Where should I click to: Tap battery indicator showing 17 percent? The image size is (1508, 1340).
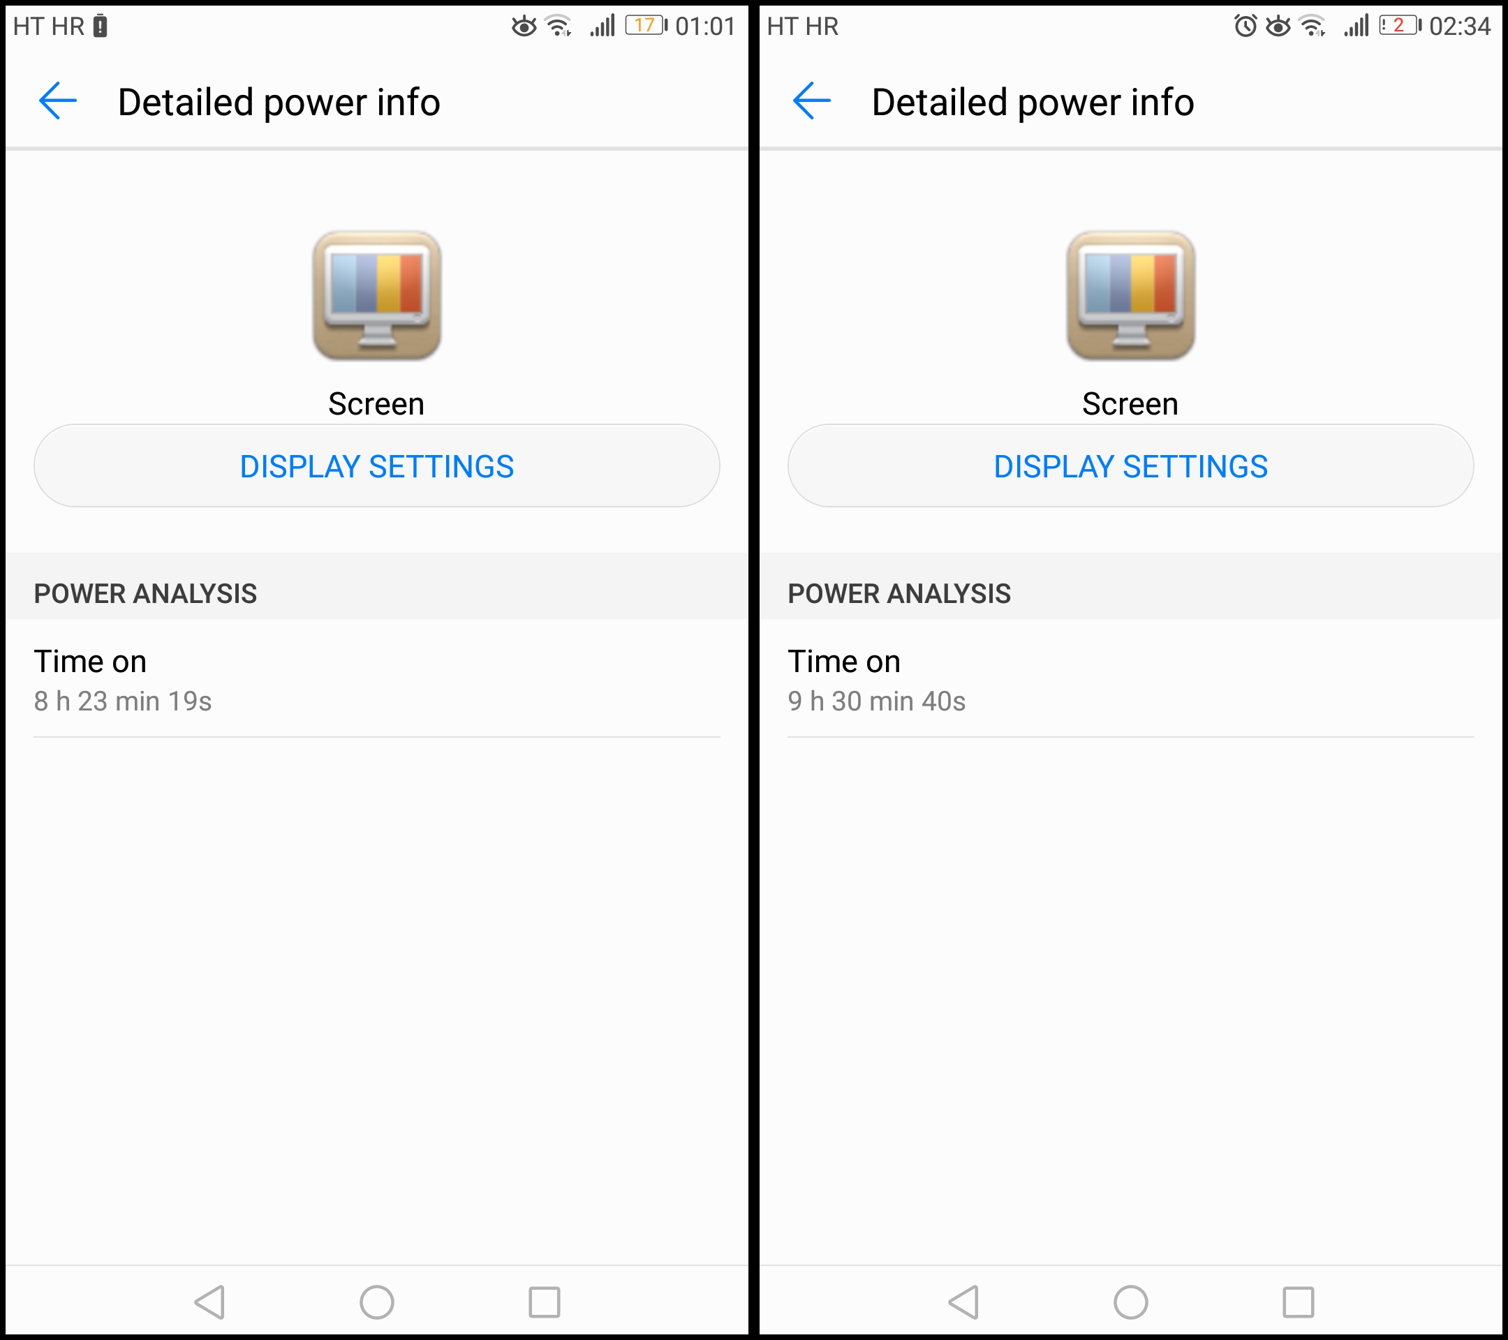point(646,26)
